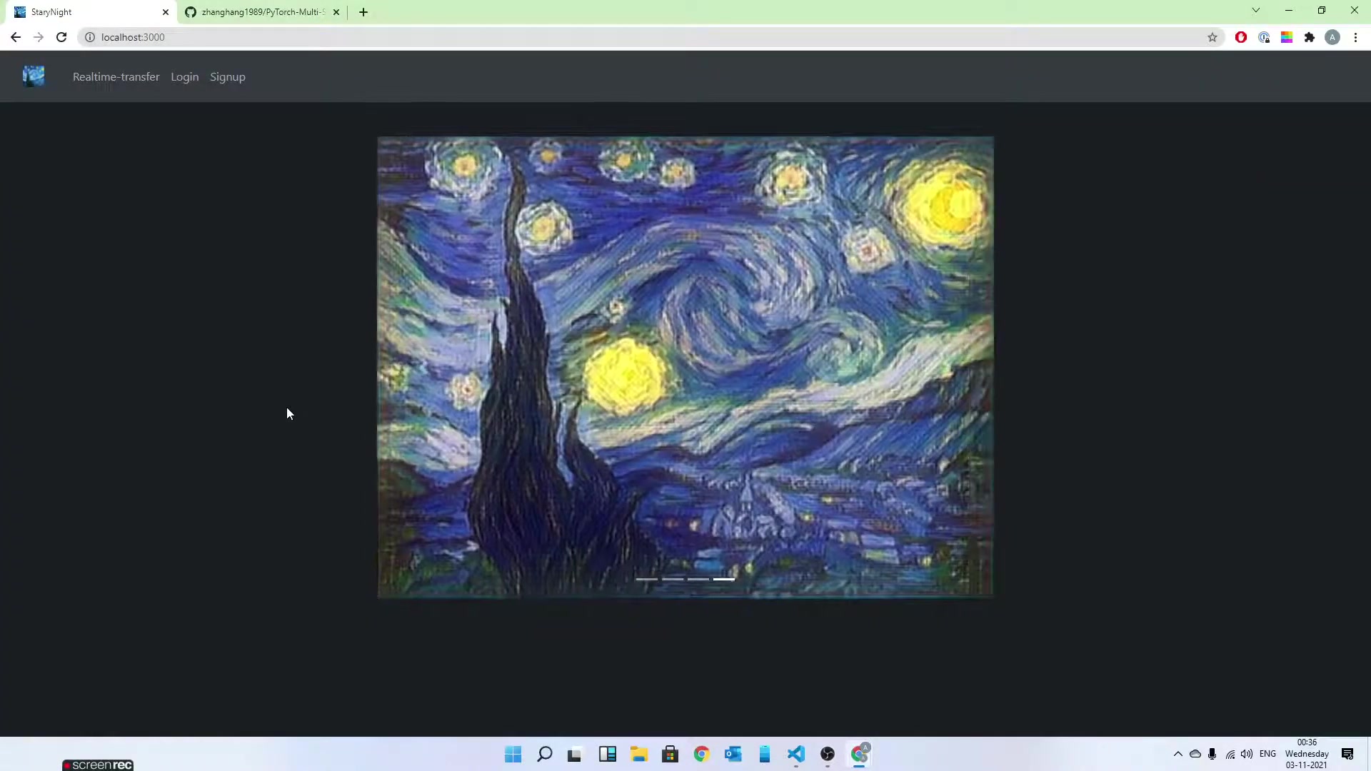Open the notification center icon

[1347, 754]
